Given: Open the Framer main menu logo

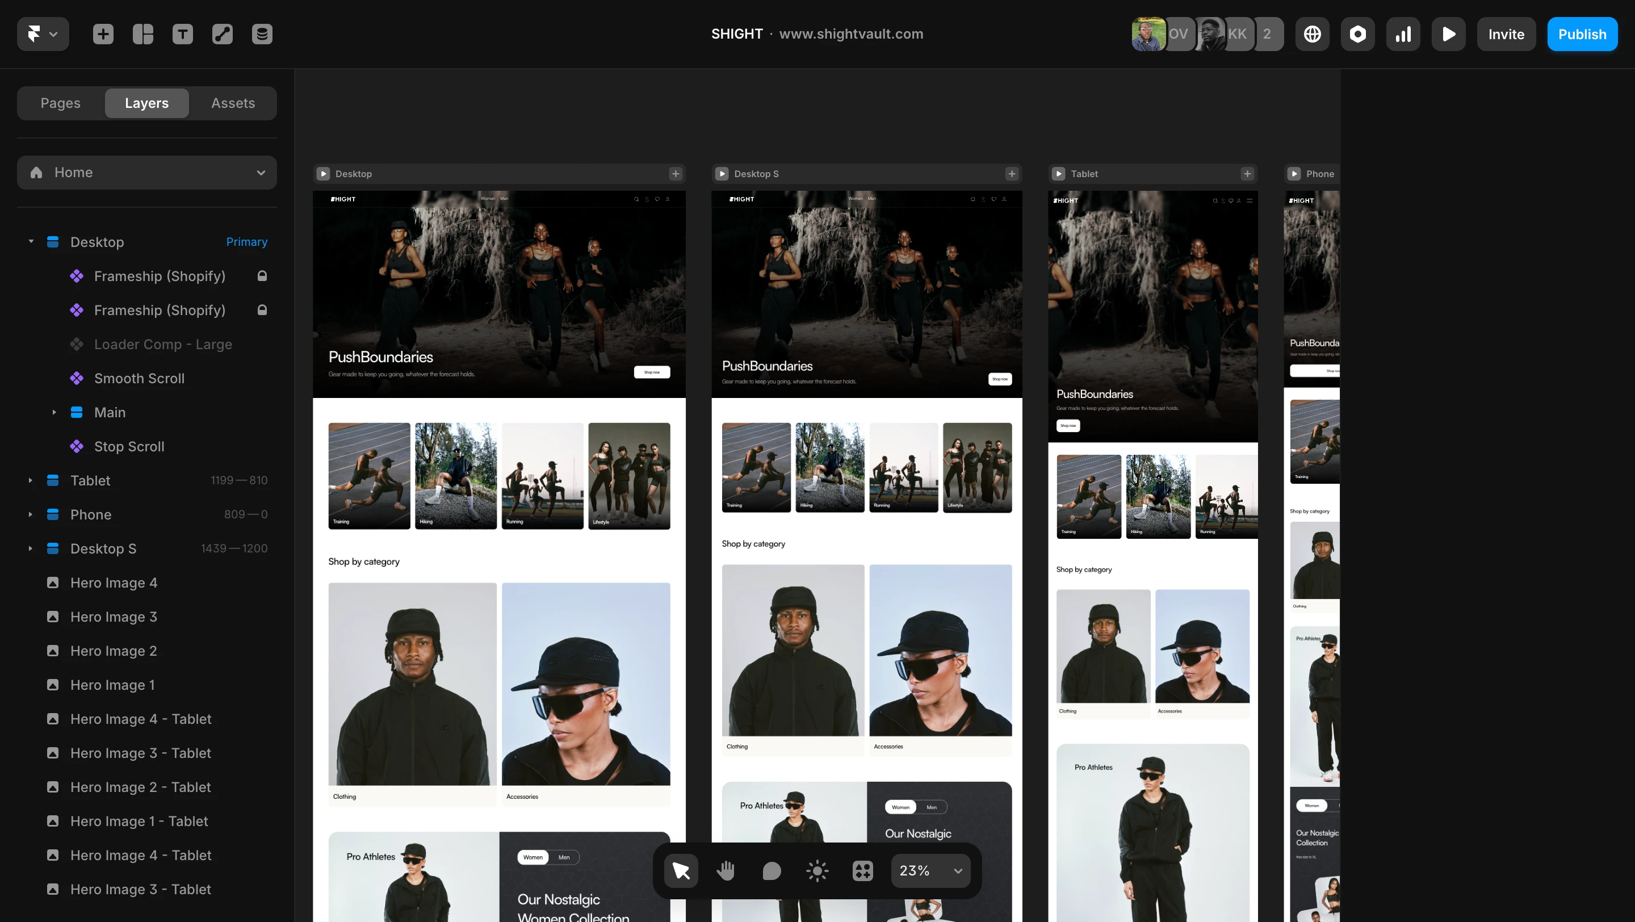Looking at the screenshot, I should point(43,34).
